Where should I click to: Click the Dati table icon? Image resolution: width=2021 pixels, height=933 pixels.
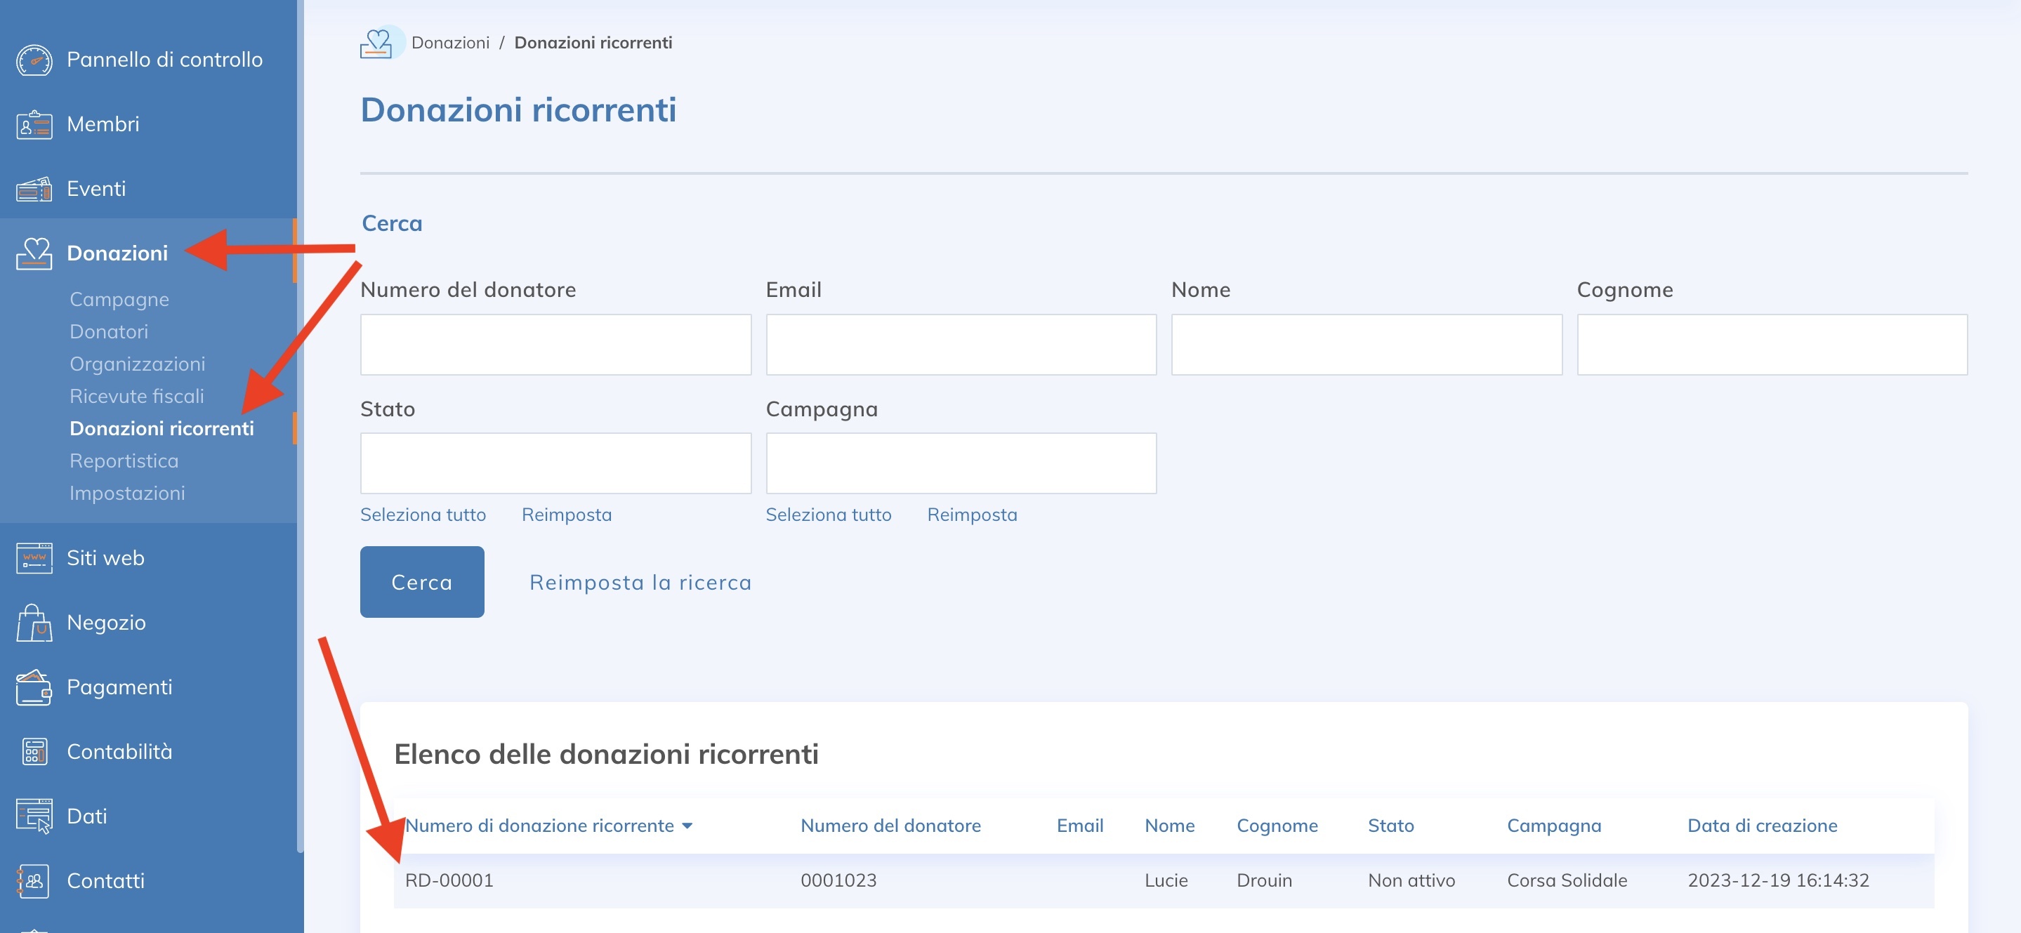(x=34, y=816)
